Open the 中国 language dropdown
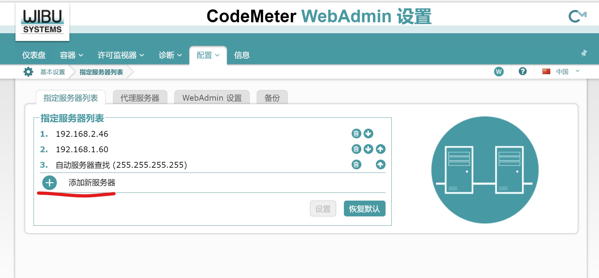Image resolution: width=599 pixels, height=278 pixels. pyautogui.click(x=562, y=72)
